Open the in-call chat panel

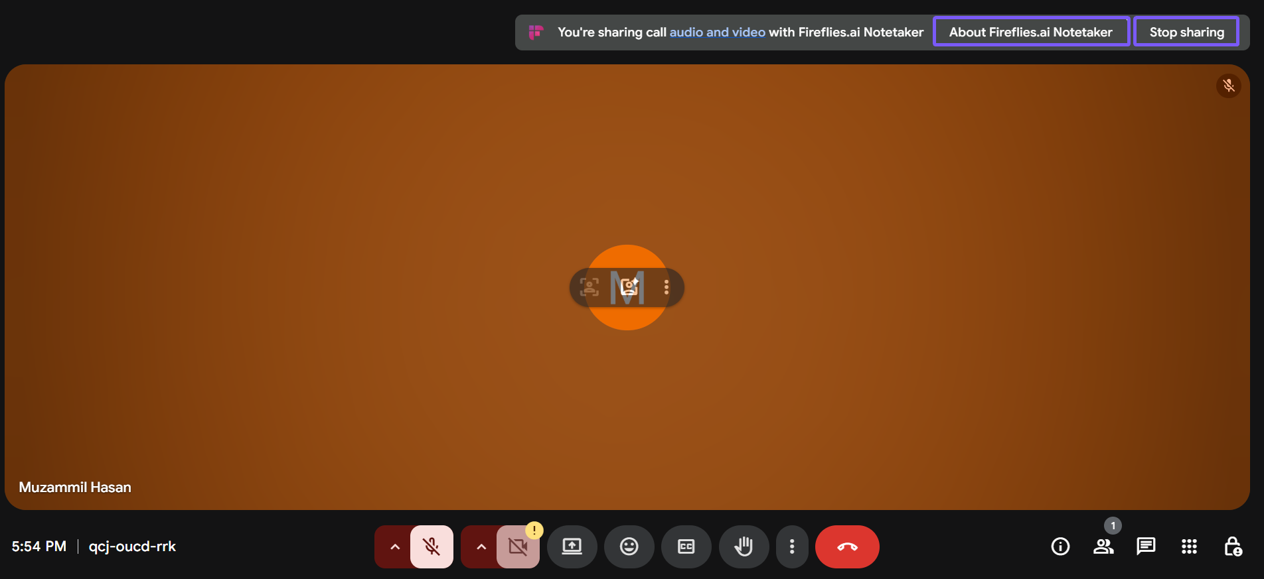1146,547
